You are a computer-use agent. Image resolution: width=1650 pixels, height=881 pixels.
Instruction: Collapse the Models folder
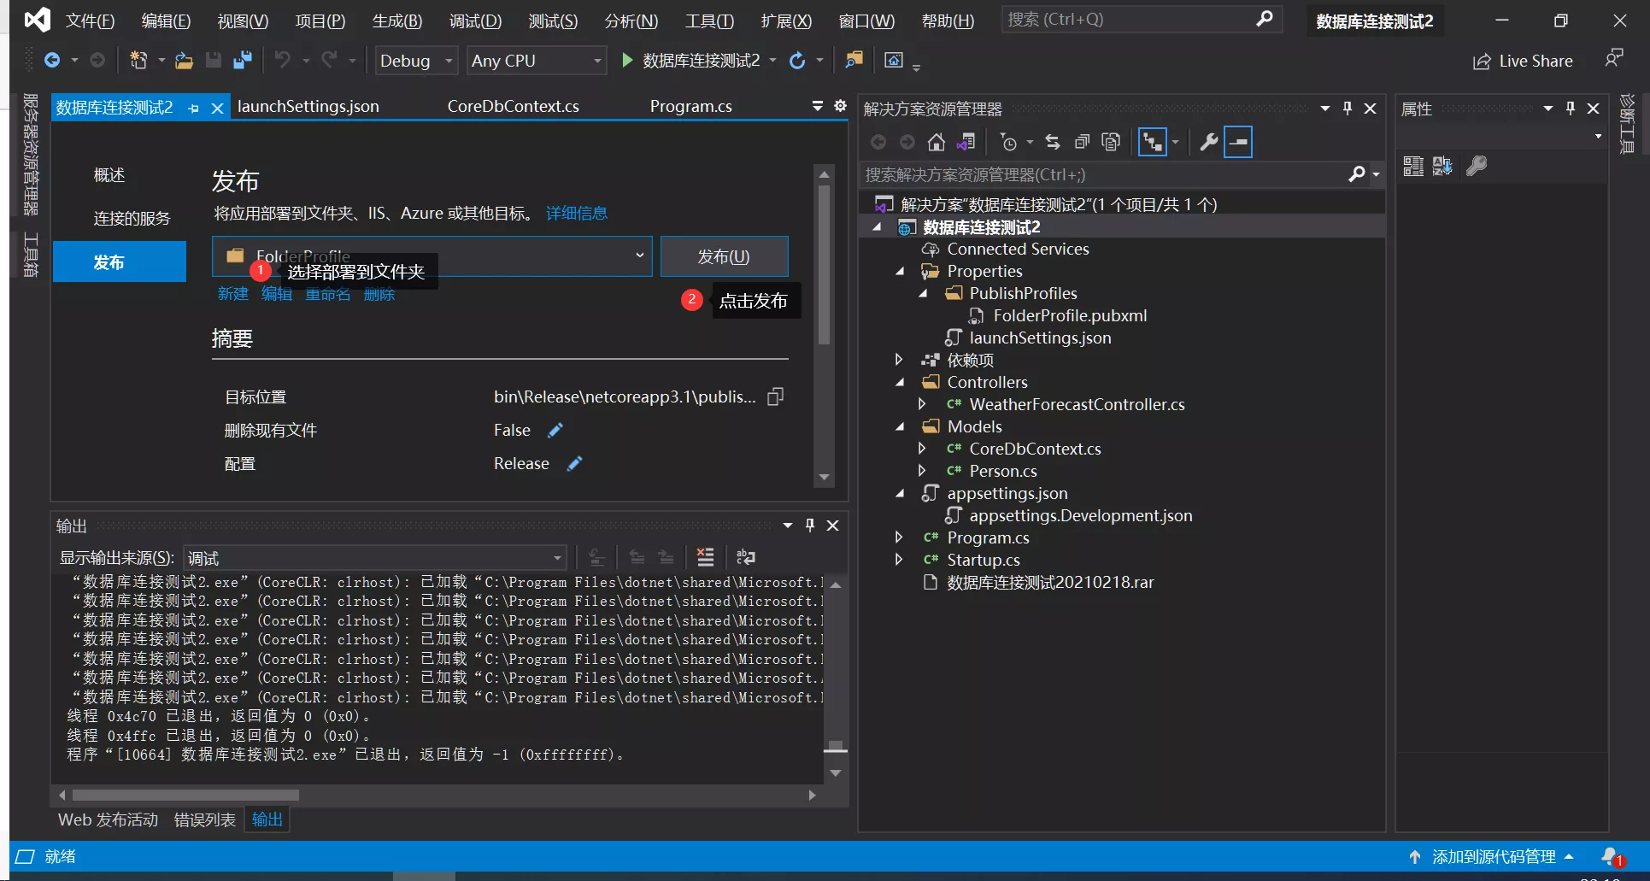(x=900, y=426)
